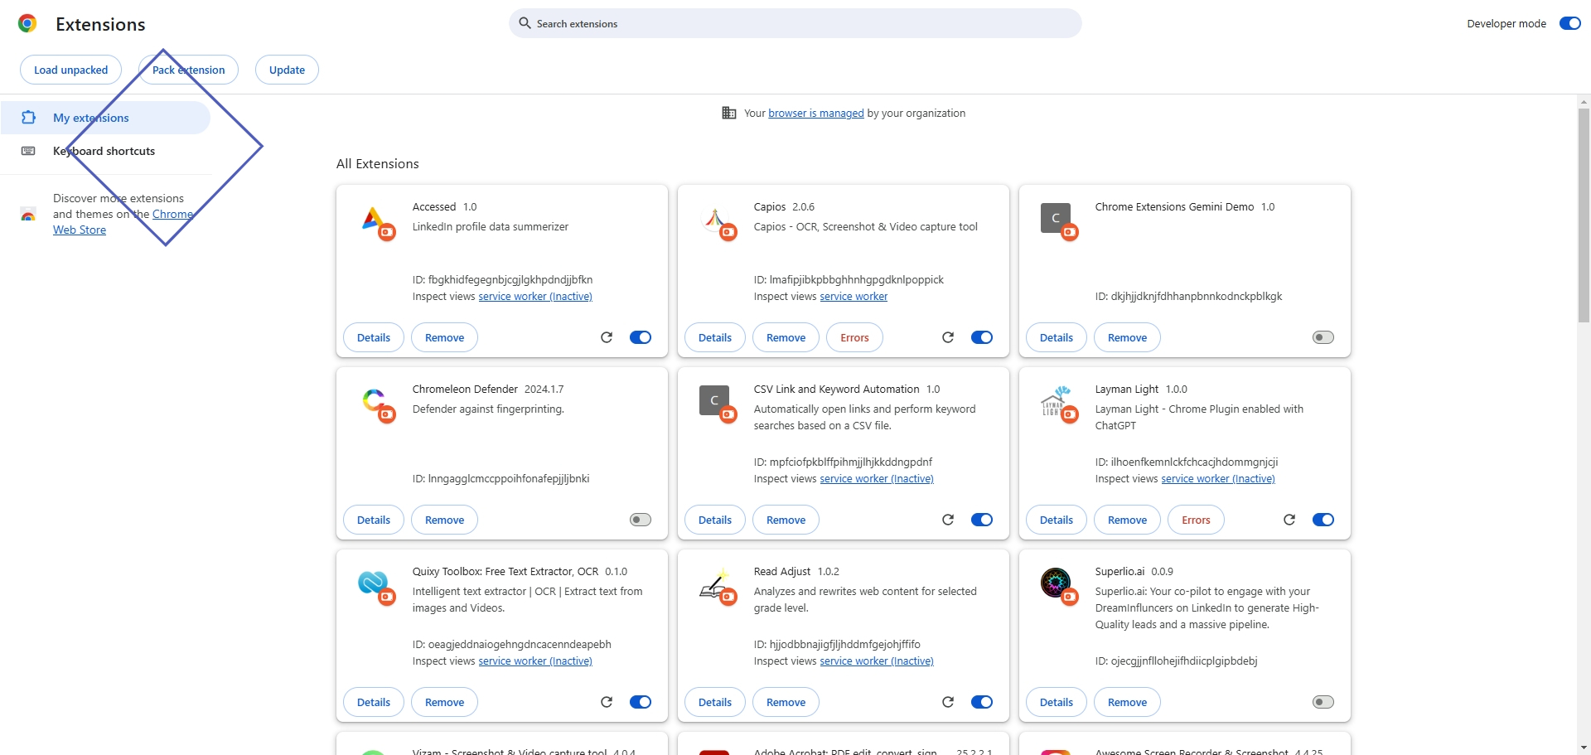Inspect Layman Light service worker
This screenshot has height=755, width=1591.
pos(1218,478)
